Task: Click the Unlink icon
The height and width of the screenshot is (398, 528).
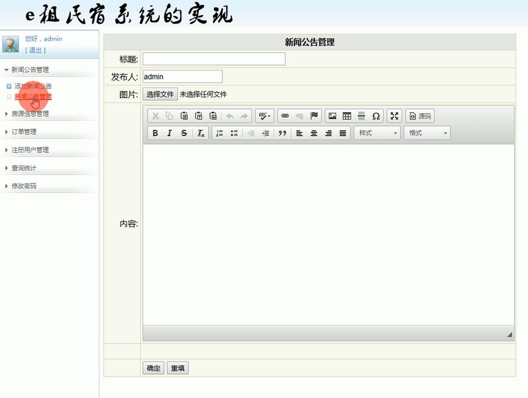Action: 299,116
